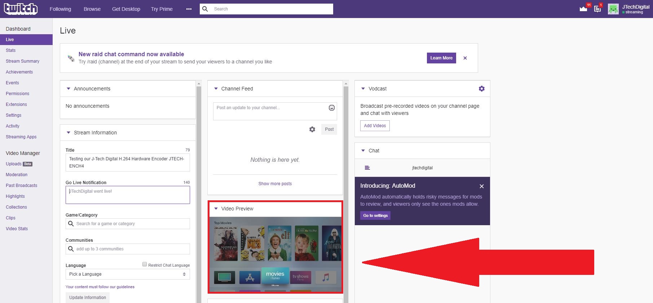This screenshot has width=653, height=303.
Task: Open Activity in the sidebar
Action: (13, 126)
